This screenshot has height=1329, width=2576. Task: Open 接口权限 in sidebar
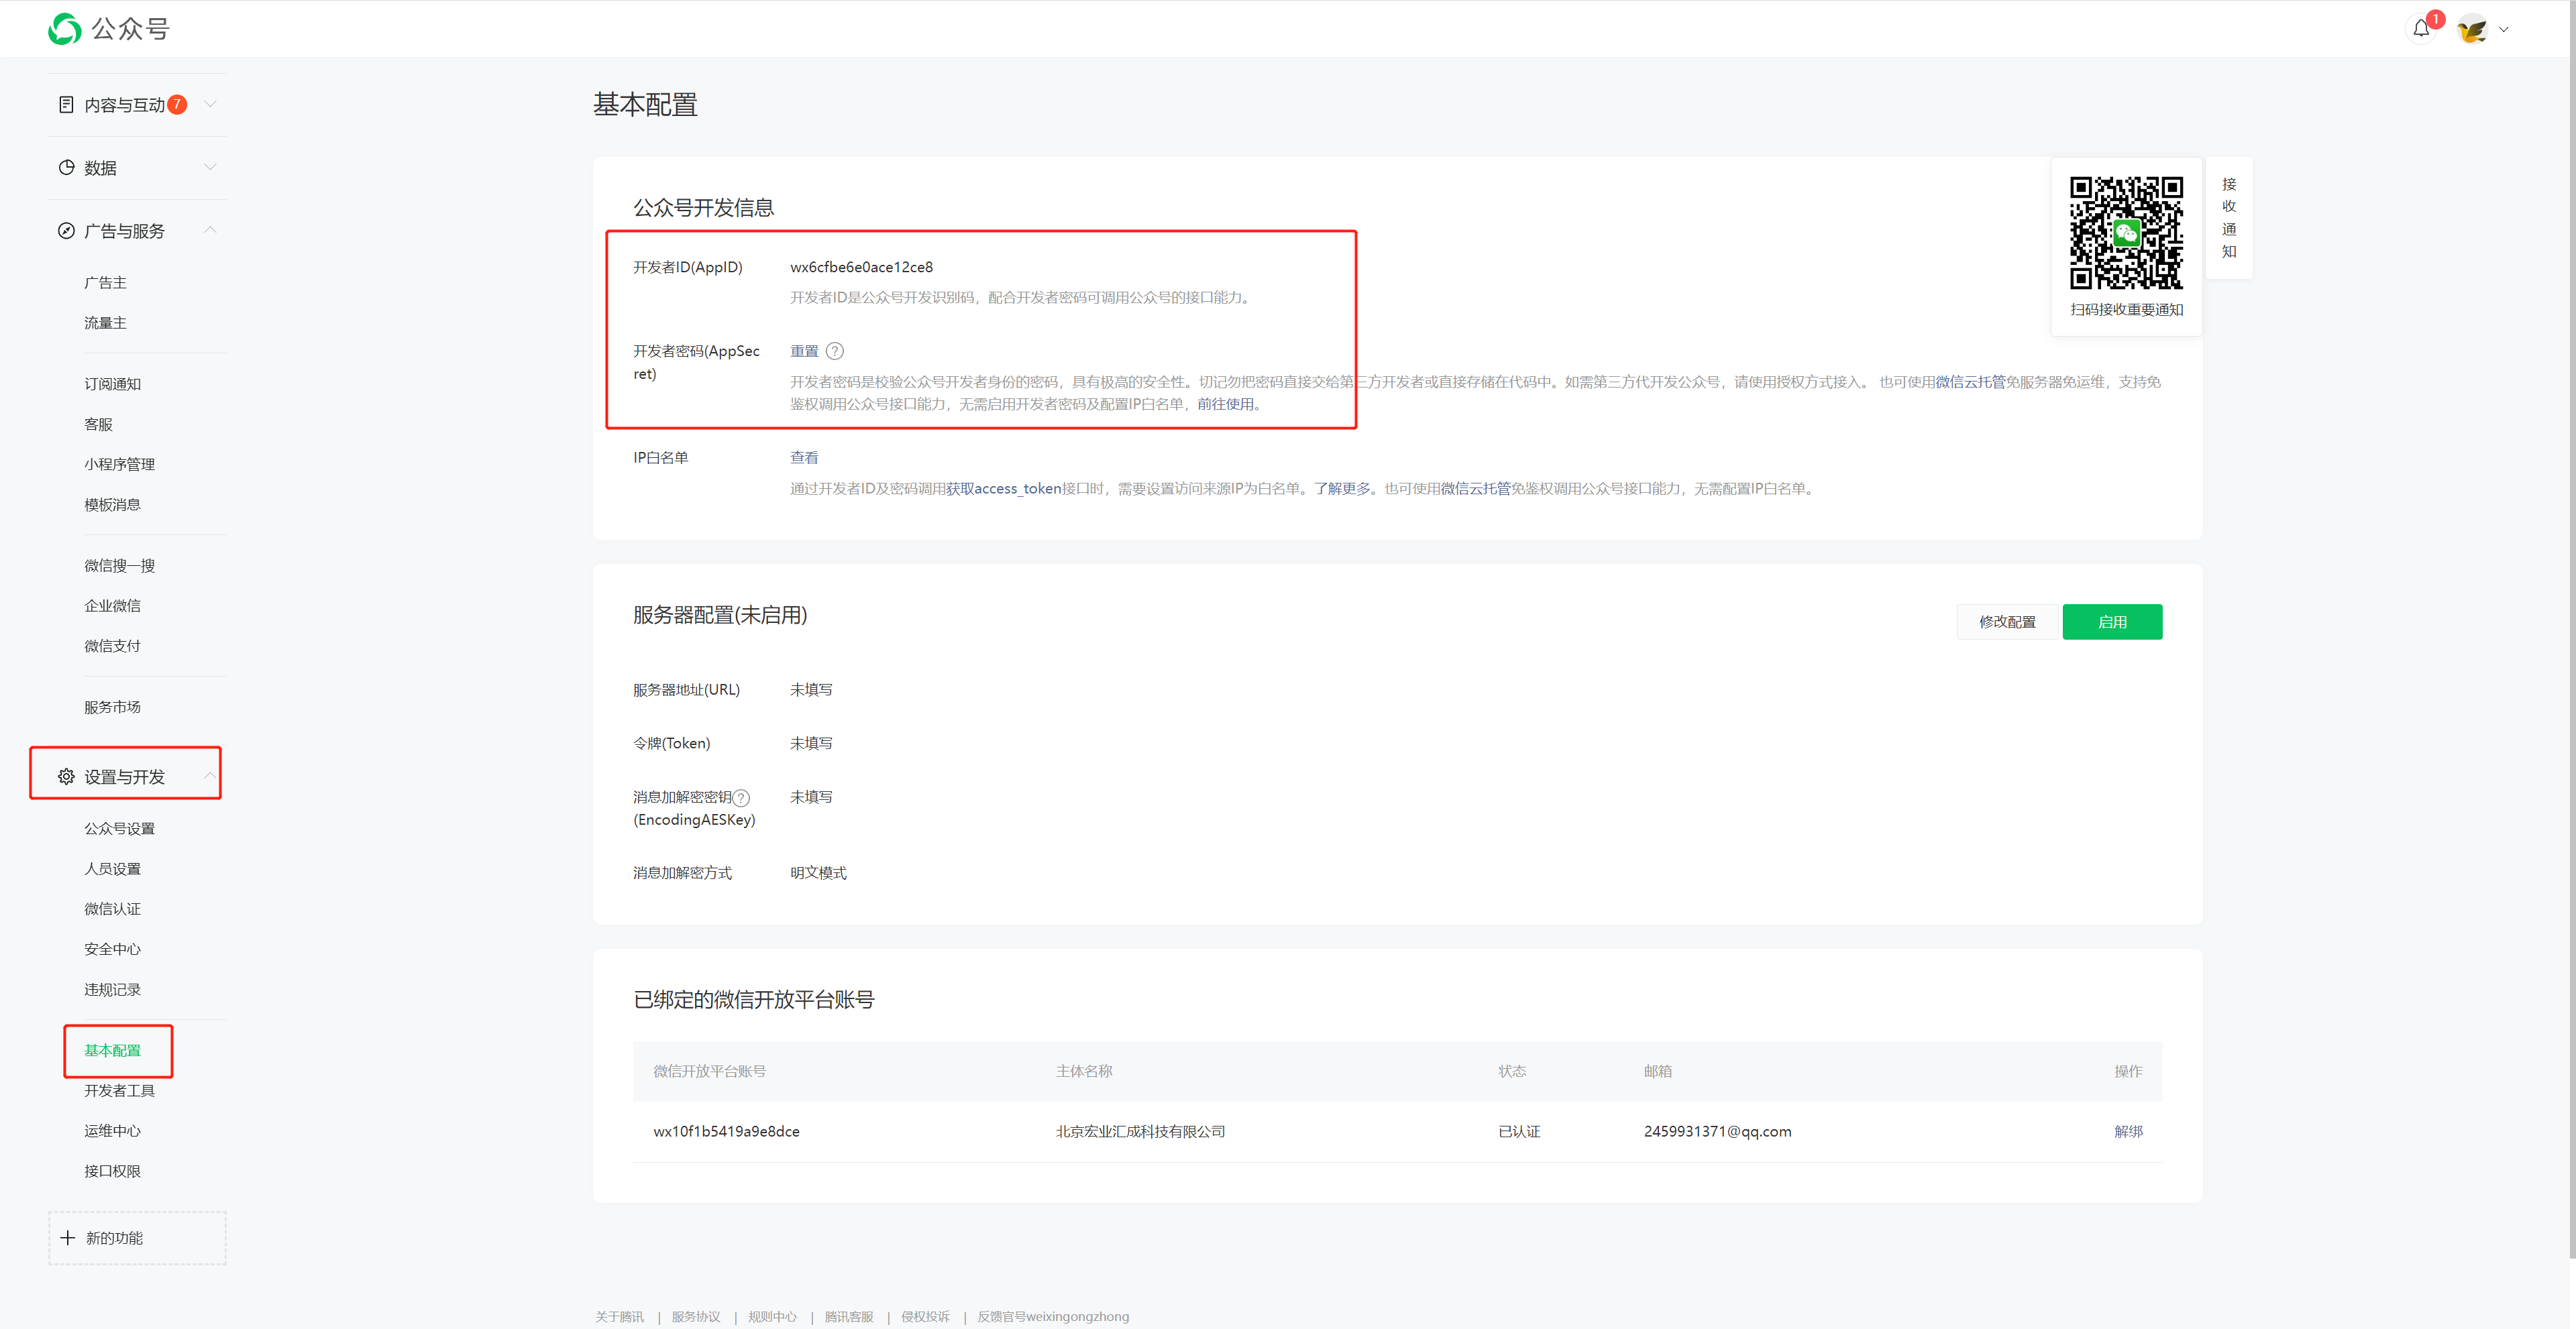[x=112, y=1171]
